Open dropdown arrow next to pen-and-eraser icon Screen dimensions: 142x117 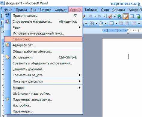tap(115, 16)
